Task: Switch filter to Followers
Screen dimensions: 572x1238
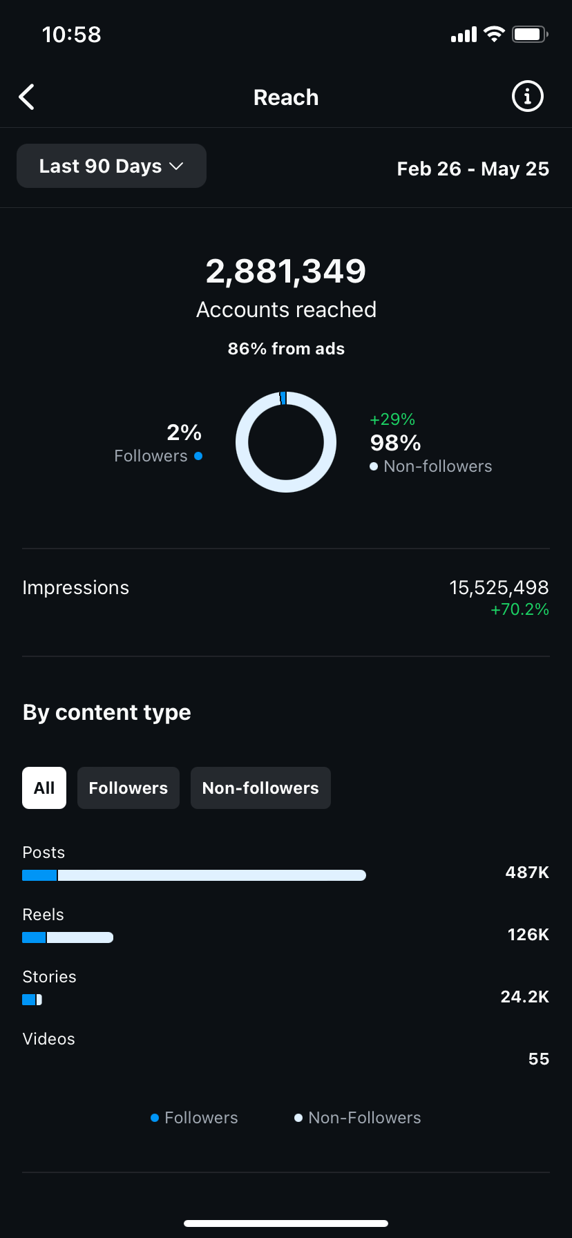Action: [x=128, y=788]
